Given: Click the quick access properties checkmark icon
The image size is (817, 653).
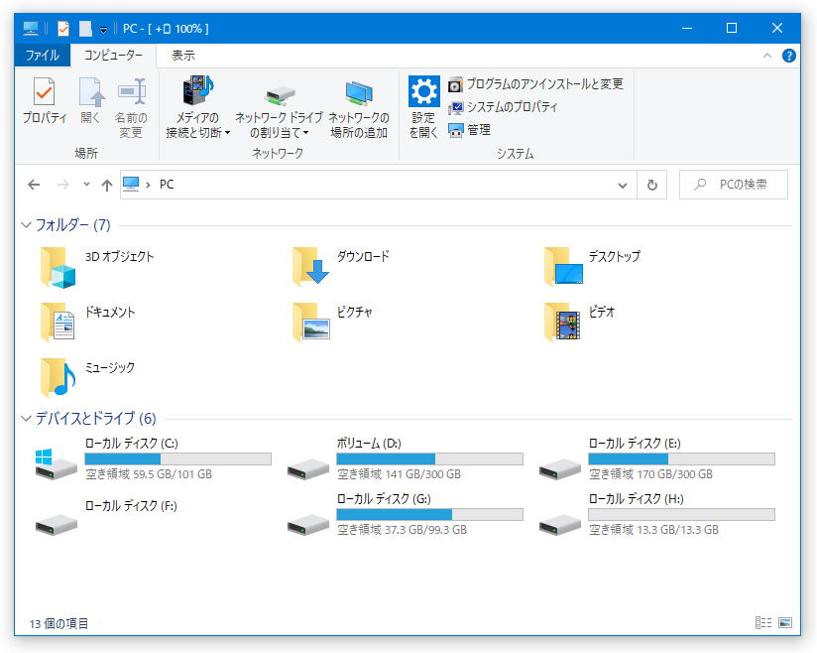Looking at the screenshot, I should click(63, 29).
